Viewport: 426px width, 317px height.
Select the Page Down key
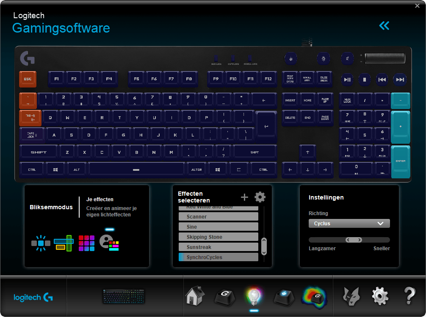[325, 118]
